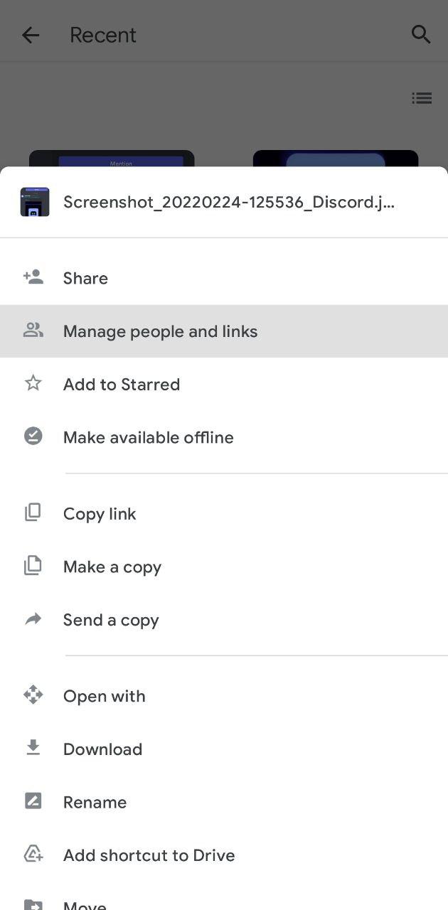Tap the Send a copy arrow icon
Screen dimensions: 448x910
pyautogui.click(x=33, y=619)
